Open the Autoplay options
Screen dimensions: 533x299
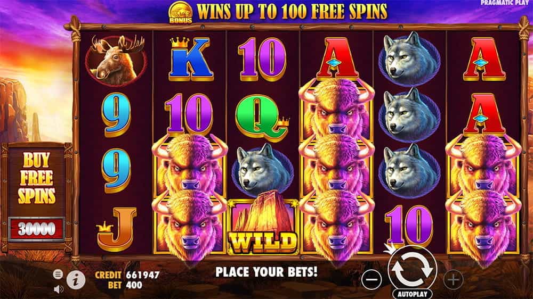point(413,294)
